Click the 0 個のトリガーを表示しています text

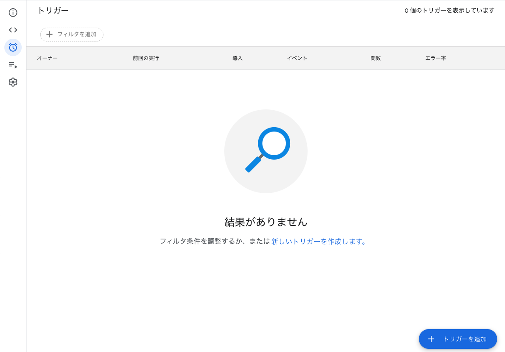coord(449,11)
